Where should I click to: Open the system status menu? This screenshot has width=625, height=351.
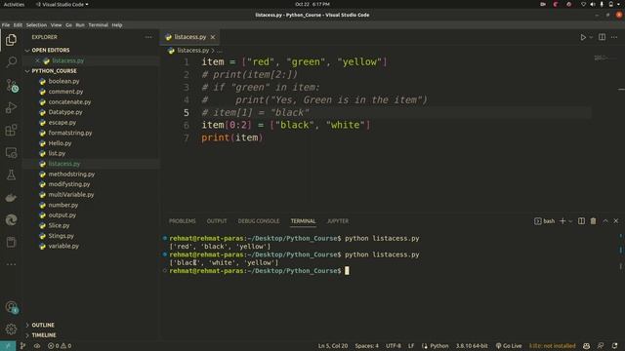601,4
